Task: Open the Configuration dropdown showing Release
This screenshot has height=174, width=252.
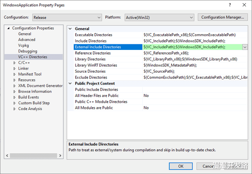Action: point(67,17)
